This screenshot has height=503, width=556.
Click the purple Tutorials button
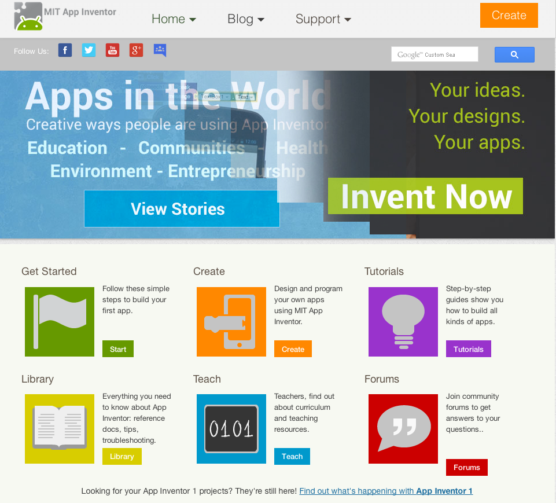click(469, 349)
